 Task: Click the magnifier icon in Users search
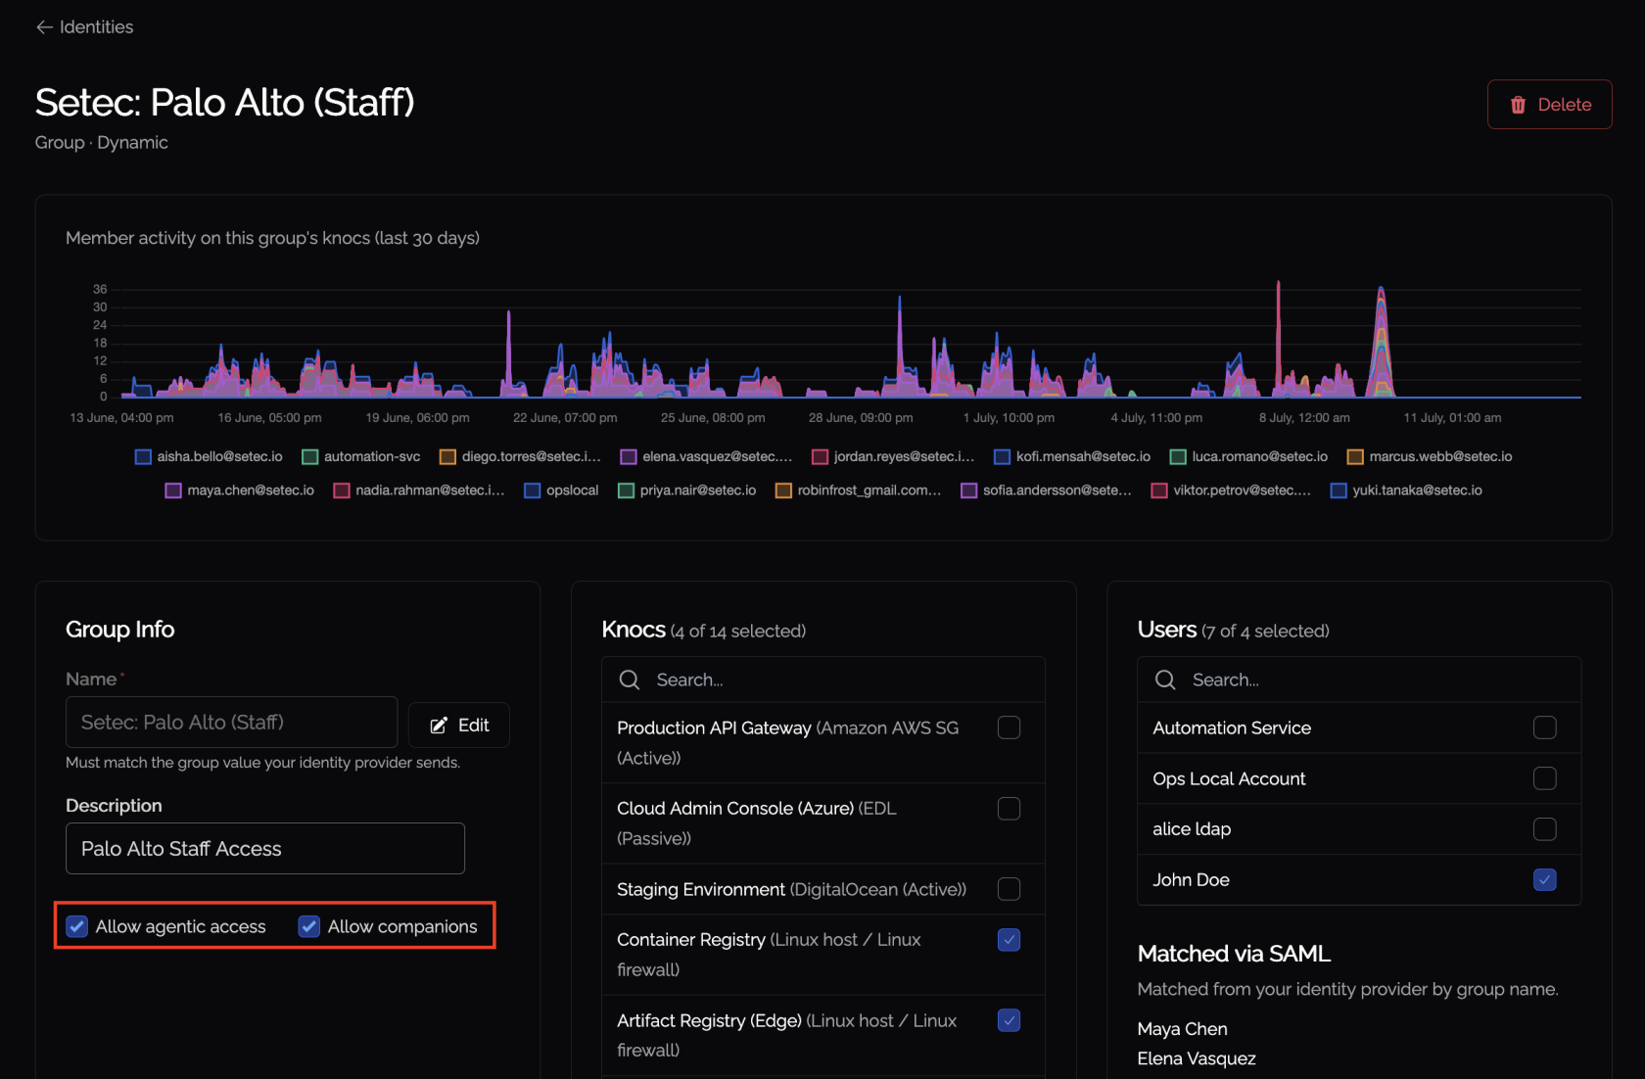[x=1165, y=680]
